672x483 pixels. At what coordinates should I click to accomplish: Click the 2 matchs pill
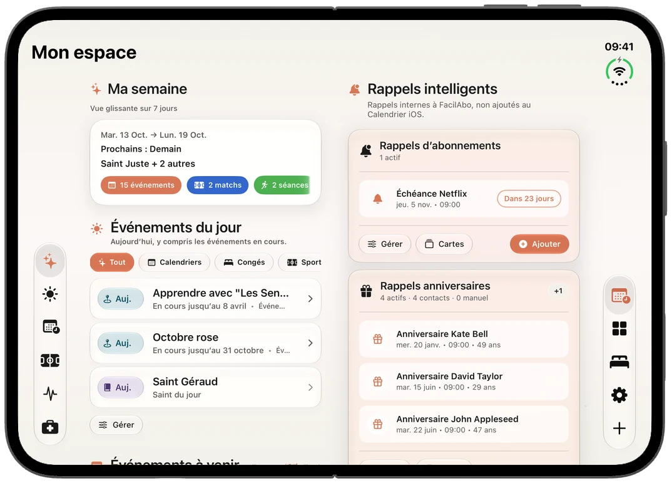(x=218, y=185)
